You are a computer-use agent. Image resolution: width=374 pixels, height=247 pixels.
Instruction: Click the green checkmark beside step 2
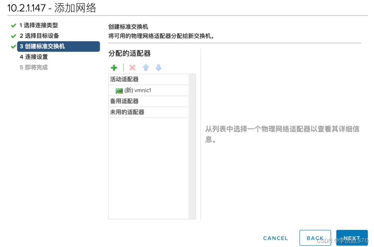coord(13,36)
